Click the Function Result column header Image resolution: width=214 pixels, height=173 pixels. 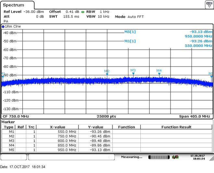coord(176,127)
